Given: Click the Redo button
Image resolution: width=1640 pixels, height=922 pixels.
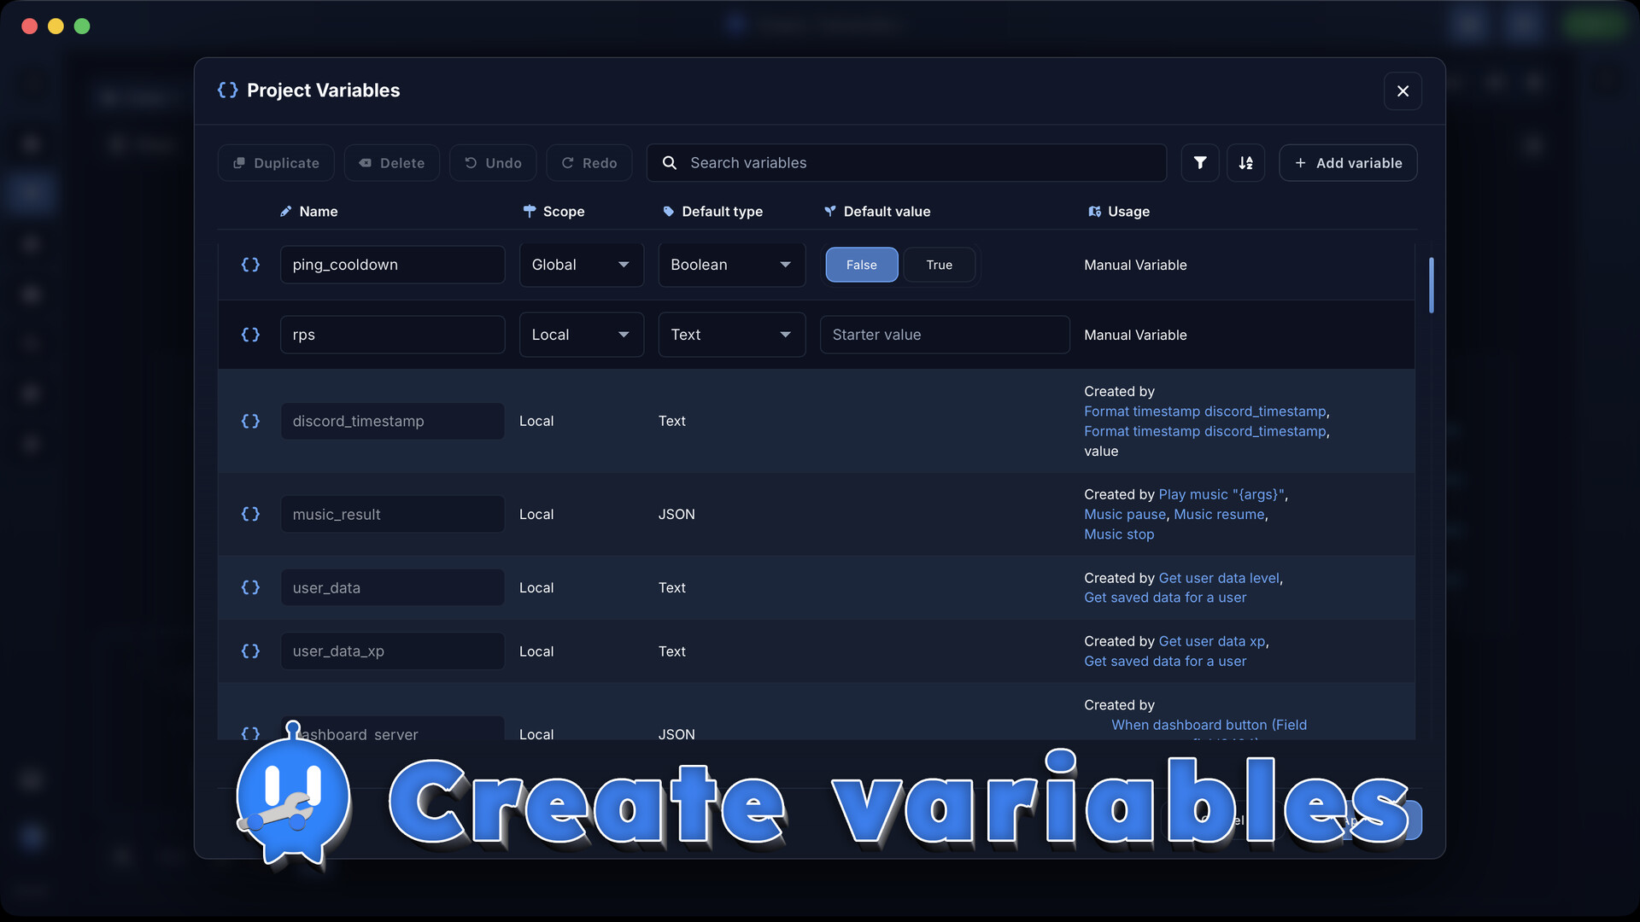Looking at the screenshot, I should [589, 163].
